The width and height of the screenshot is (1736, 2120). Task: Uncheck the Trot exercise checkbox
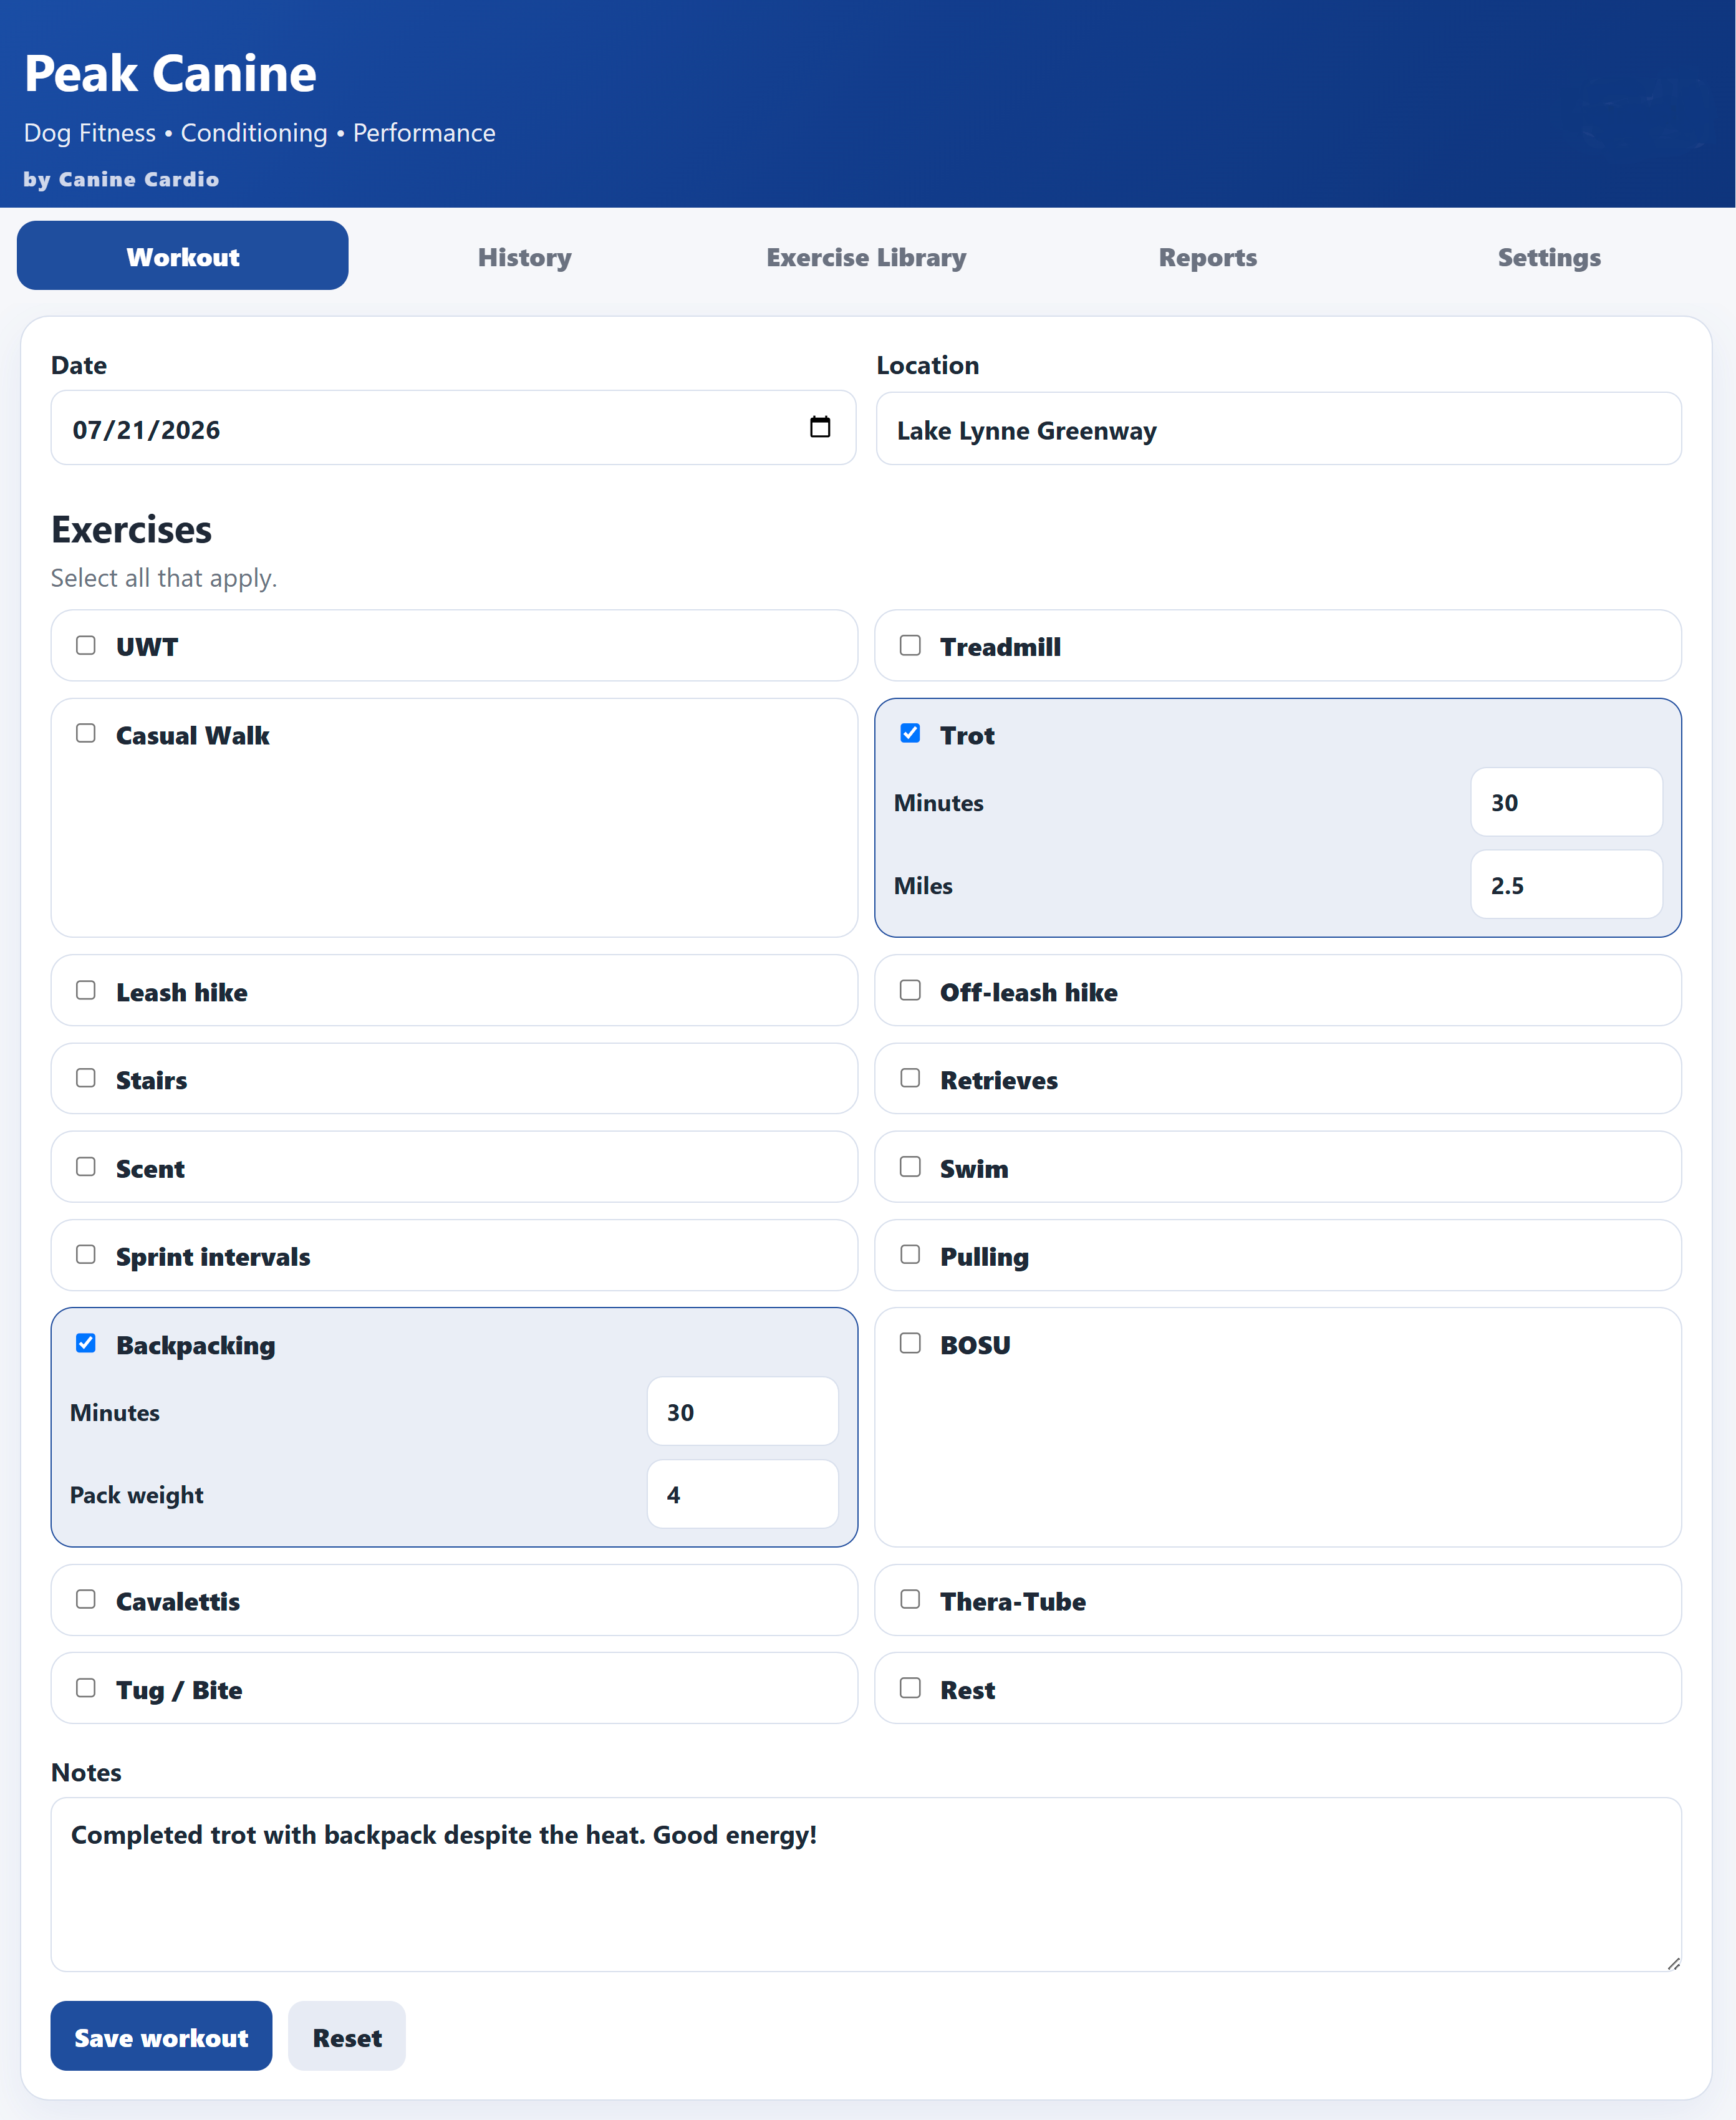point(910,733)
